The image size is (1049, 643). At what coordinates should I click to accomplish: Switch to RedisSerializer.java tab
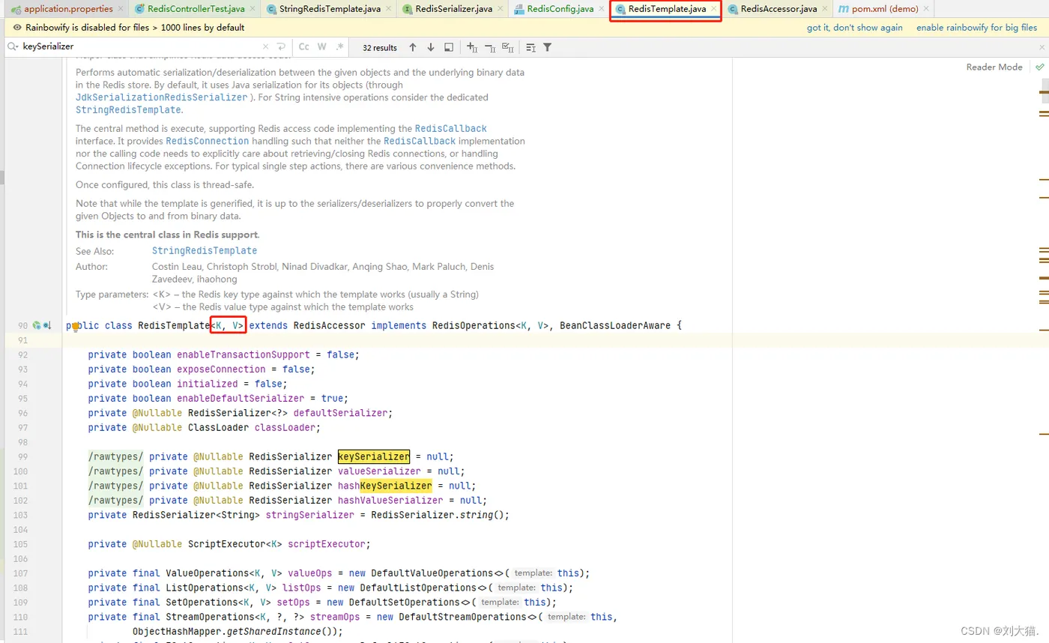(452, 9)
